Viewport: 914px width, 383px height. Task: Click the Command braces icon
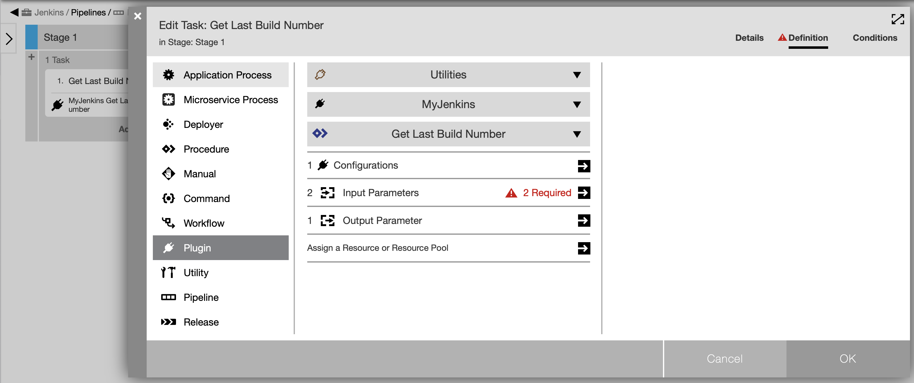click(169, 198)
